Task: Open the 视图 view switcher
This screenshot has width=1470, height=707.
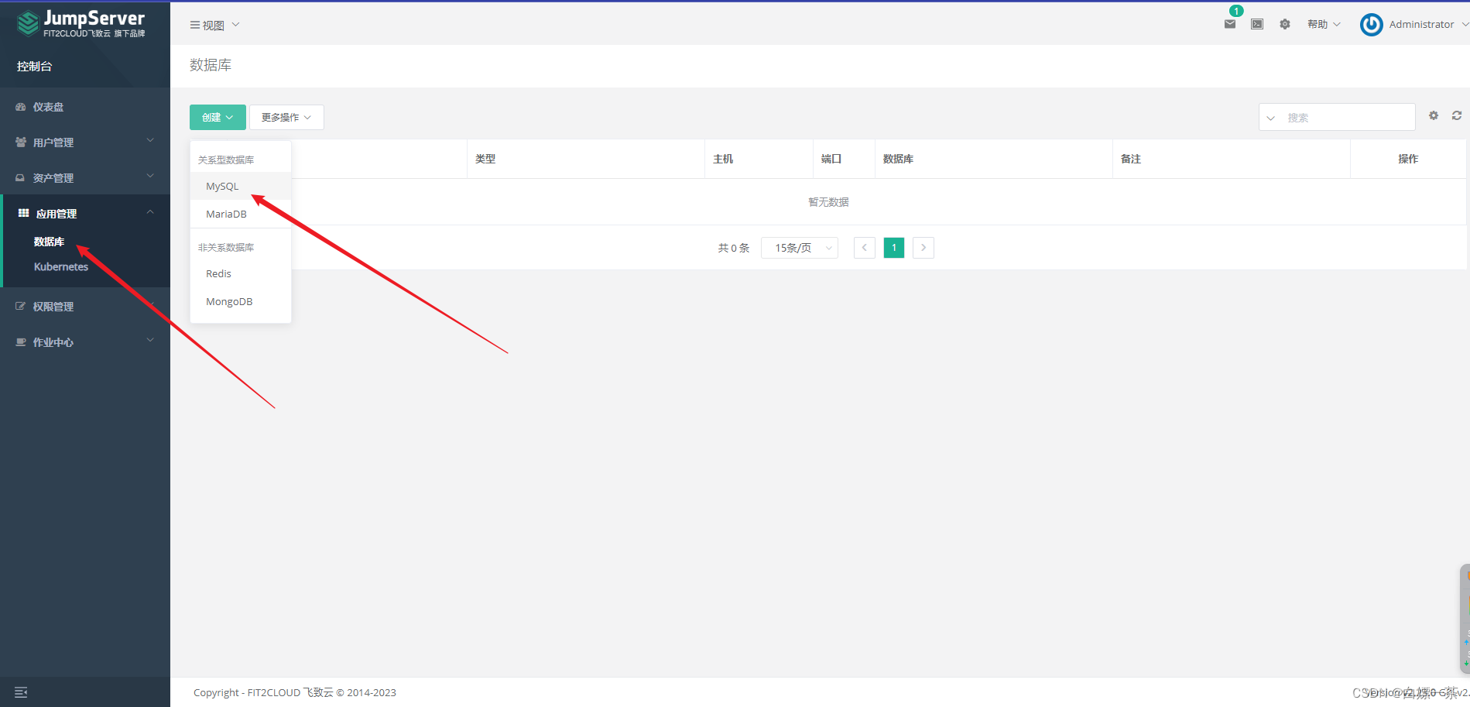Action: [x=214, y=25]
